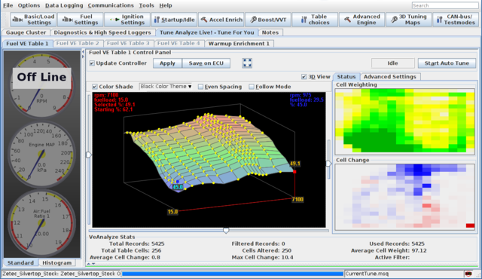Switch to the Warmup Enrichment 1 tab
Screen dimensions: 482x279
pos(239,44)
